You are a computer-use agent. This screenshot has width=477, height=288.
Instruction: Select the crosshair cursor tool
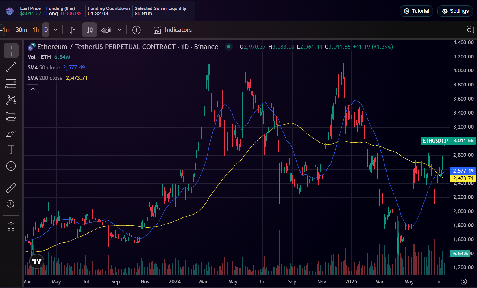pyautogui.click(x=11, y=51)
